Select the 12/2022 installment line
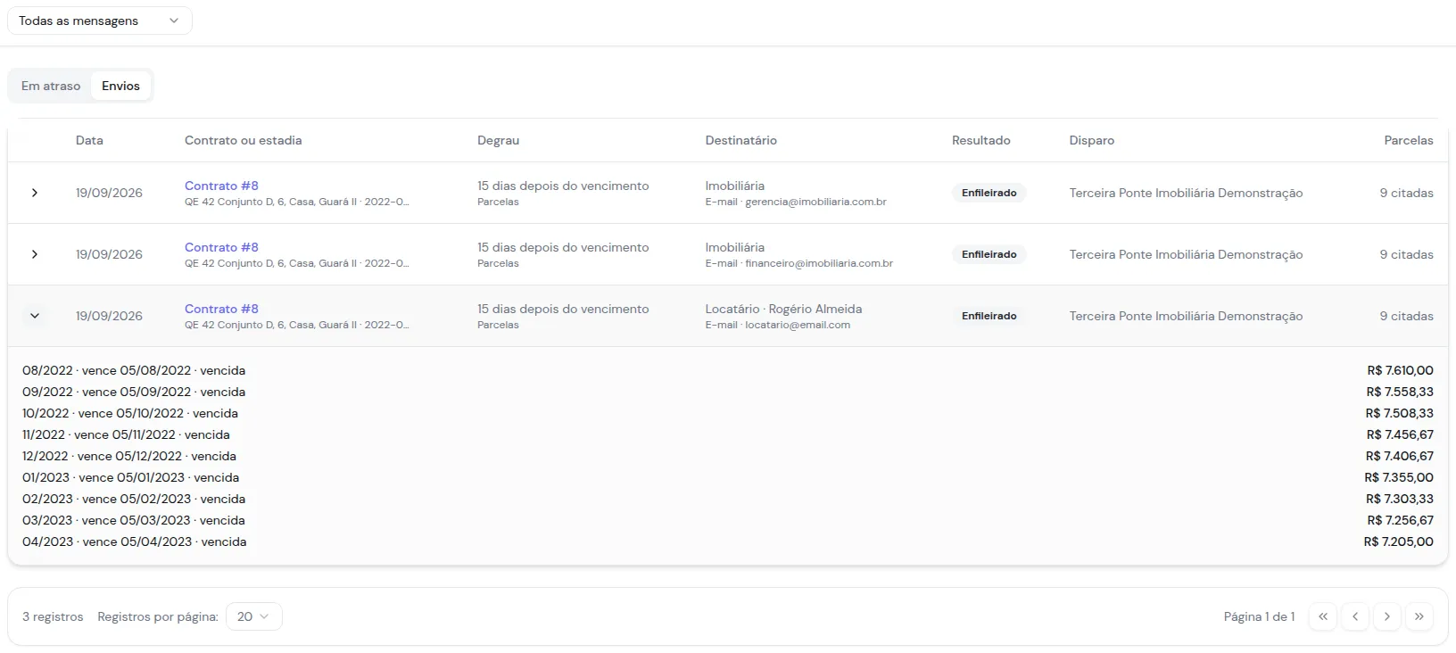Screen dimensions: 1456x653 pyautogui.click(x=728, y=456)
